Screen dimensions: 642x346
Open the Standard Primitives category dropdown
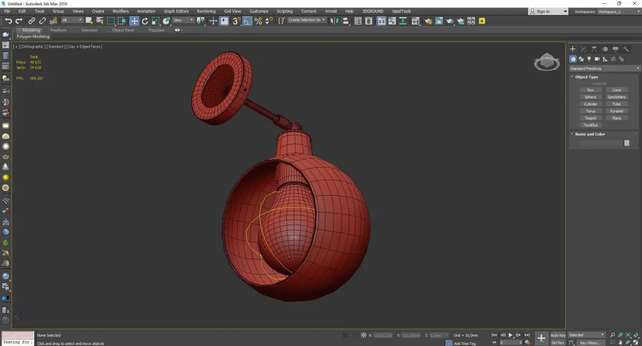tap(605, 68)
